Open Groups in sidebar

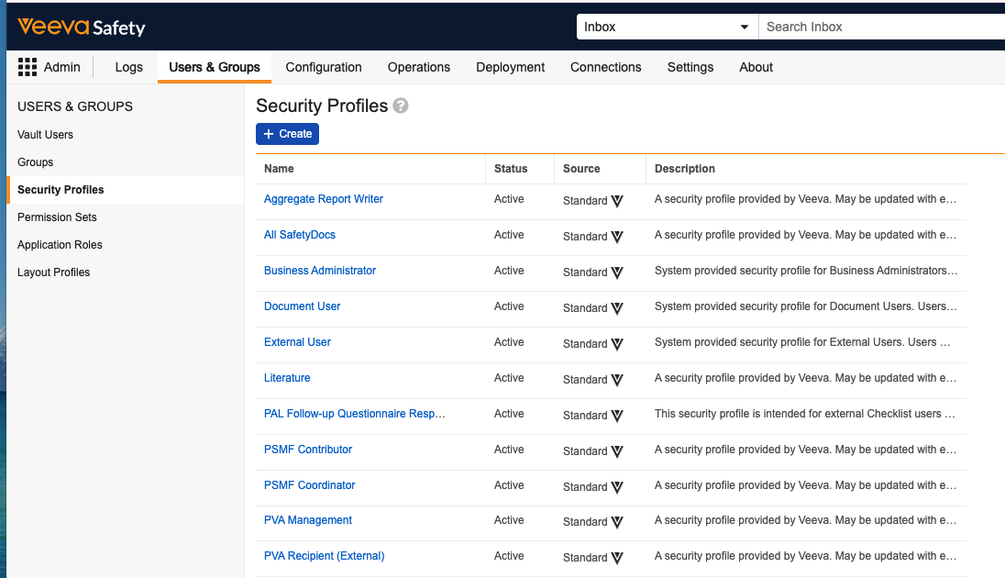coord(35,162)
